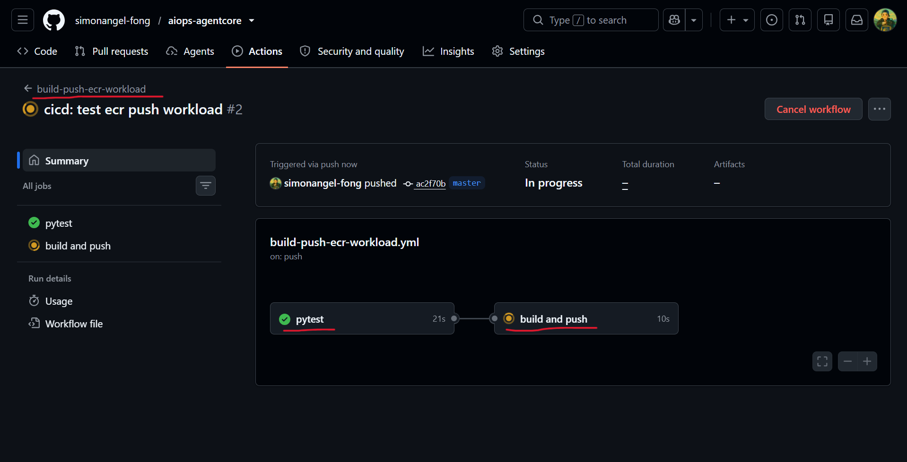Image resolution: width=907 pixels, height=462 pixels.
Task: Click the master branch label
Action: [x=467, y=183]
